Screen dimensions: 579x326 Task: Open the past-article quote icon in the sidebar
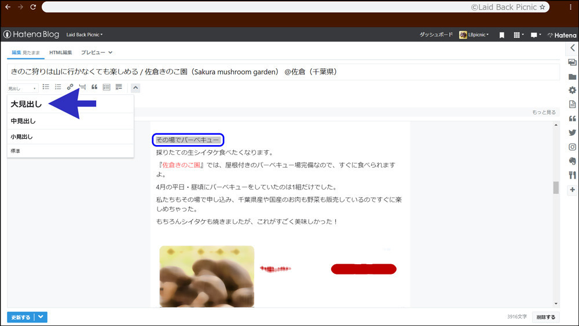[x=573, y=118]
